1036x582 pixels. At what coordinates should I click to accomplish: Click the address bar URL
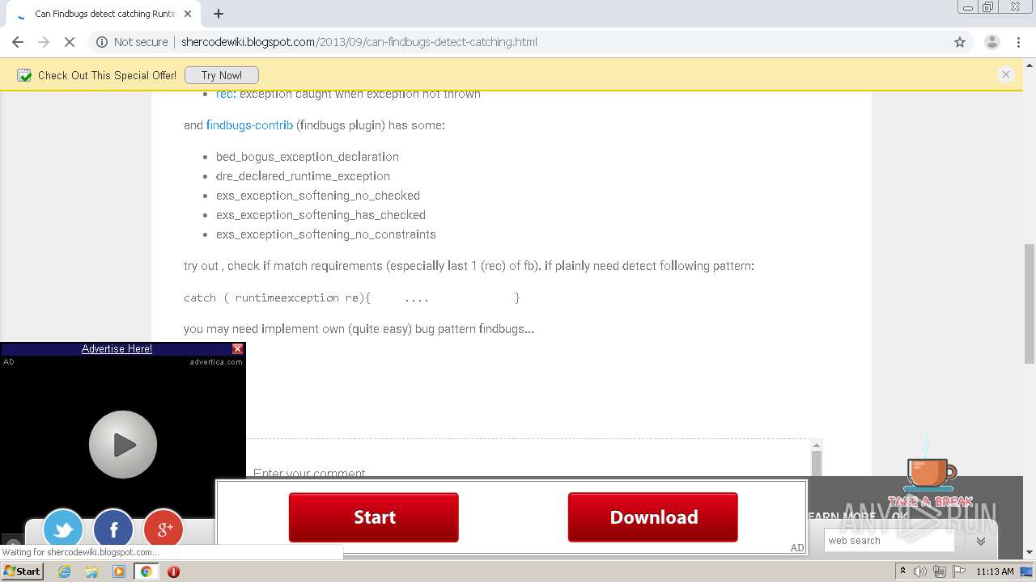coord(359,42)
